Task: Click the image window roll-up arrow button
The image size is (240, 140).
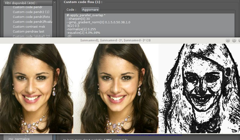Action: (234, 40)
